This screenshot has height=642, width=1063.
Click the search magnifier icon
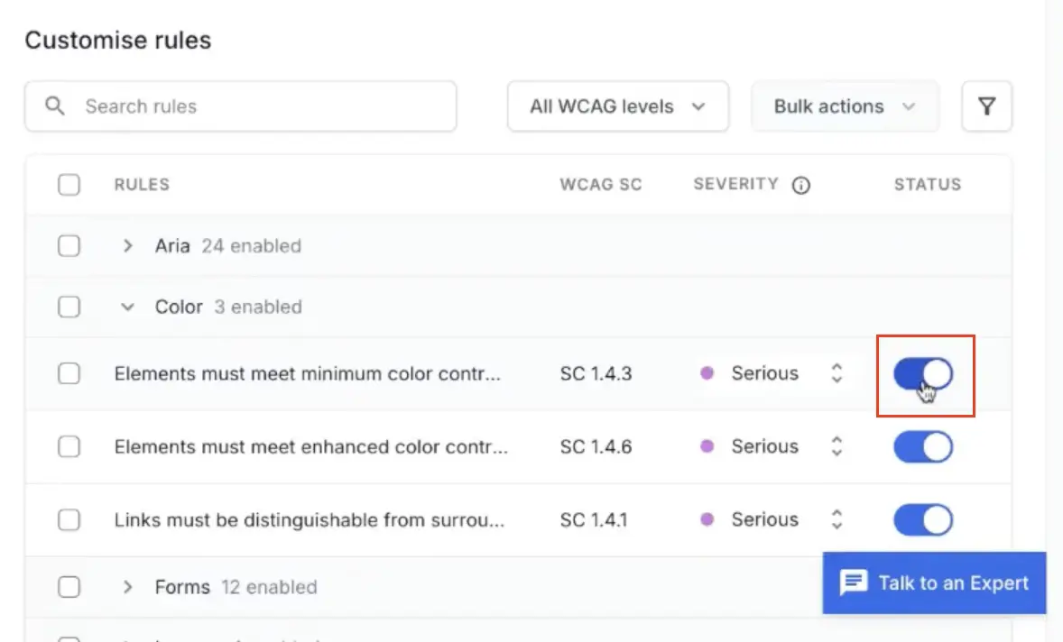pos(55,106)
